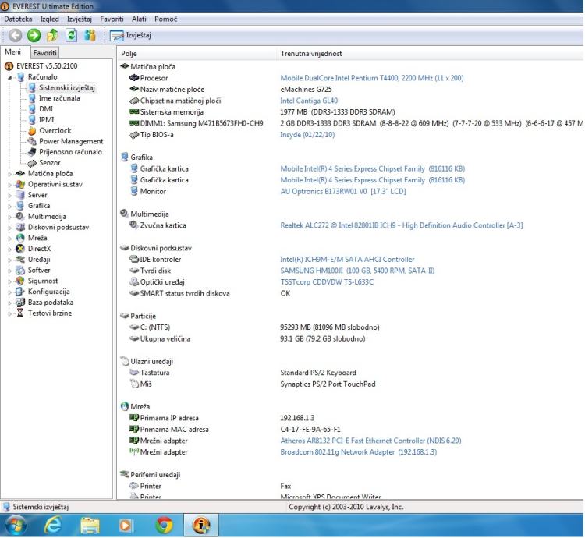The height and width of the screenshot is (538, 585).
Task: Select Prijenosno računalo in the tree
Action: tap(69, 152)
